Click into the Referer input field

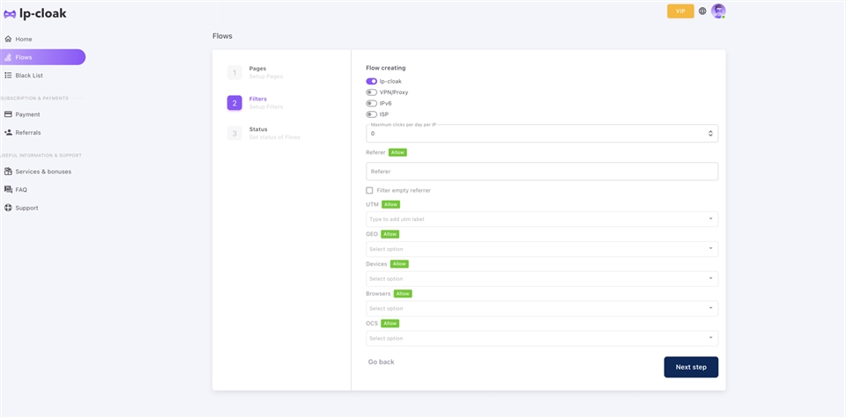click(541, 172)
